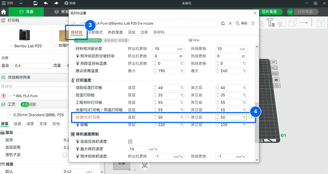Lock the plate with padlock icon

[x=276, y=79]
